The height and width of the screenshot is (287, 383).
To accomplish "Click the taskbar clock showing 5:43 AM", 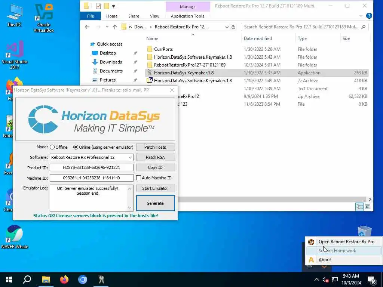I will pos(351,280).
